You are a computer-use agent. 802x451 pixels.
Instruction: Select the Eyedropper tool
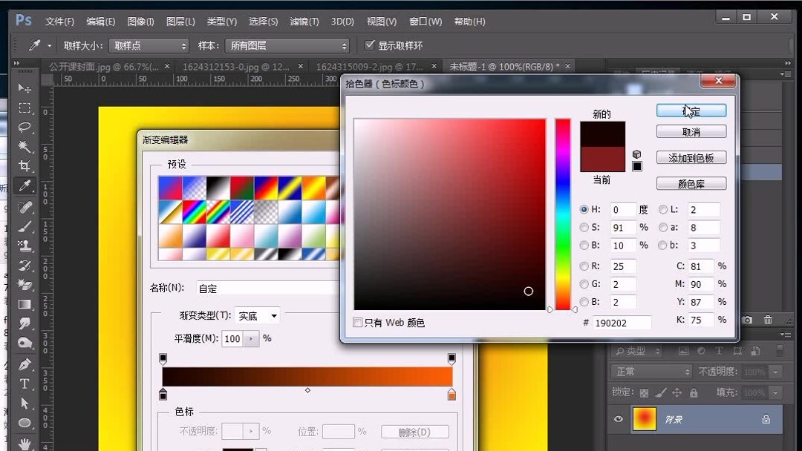tap(25, 186)
